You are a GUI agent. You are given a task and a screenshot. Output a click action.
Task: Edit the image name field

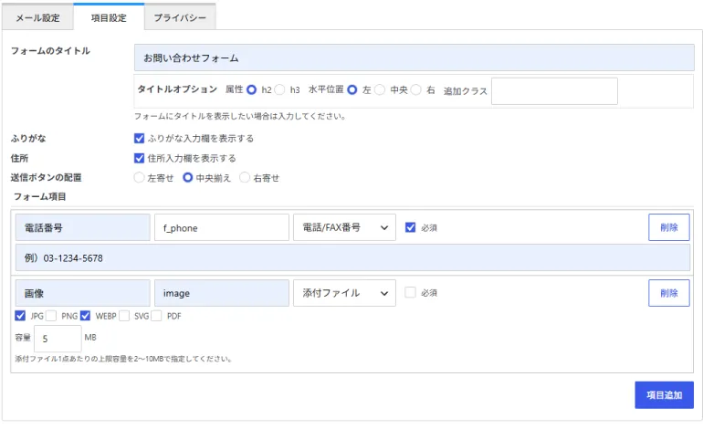[222, 293]
